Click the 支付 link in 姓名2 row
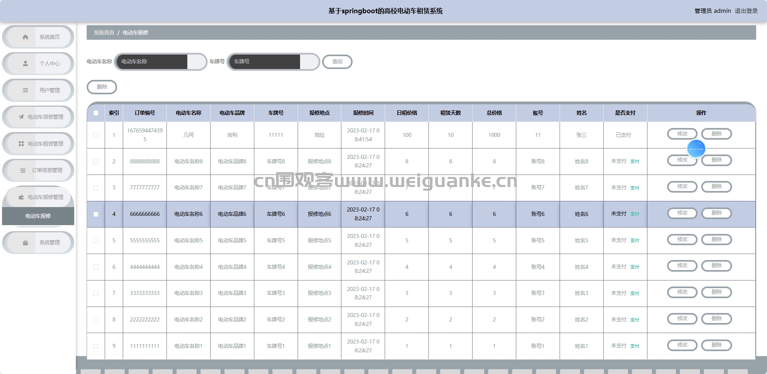This screenshot has width=767, height=374. click(x=635, y=320)
